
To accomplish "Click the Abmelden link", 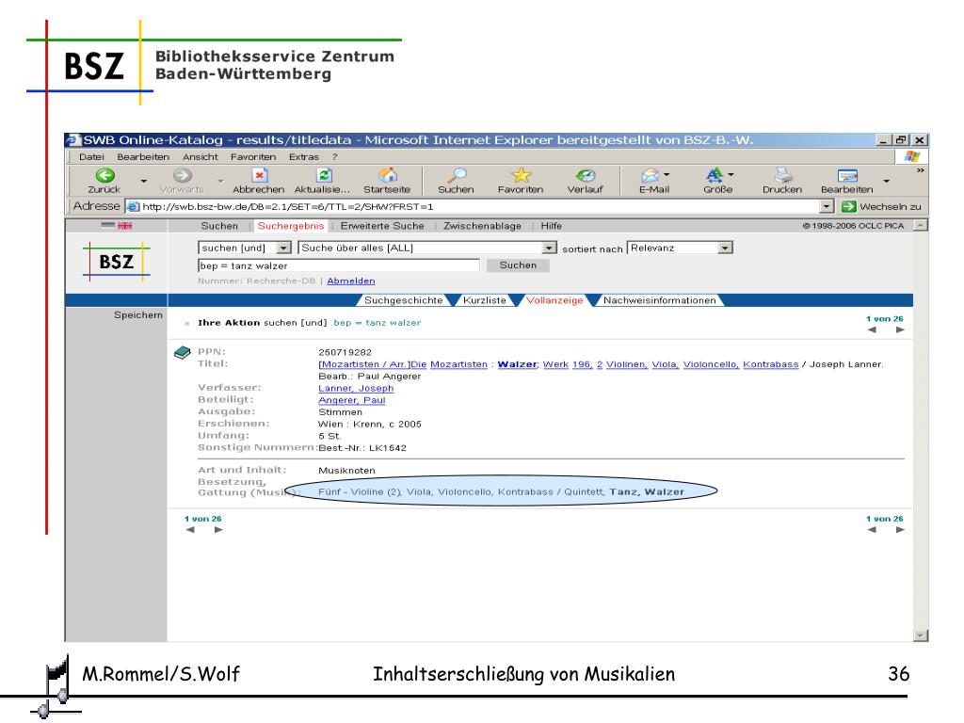I will (x=351, y=281).
